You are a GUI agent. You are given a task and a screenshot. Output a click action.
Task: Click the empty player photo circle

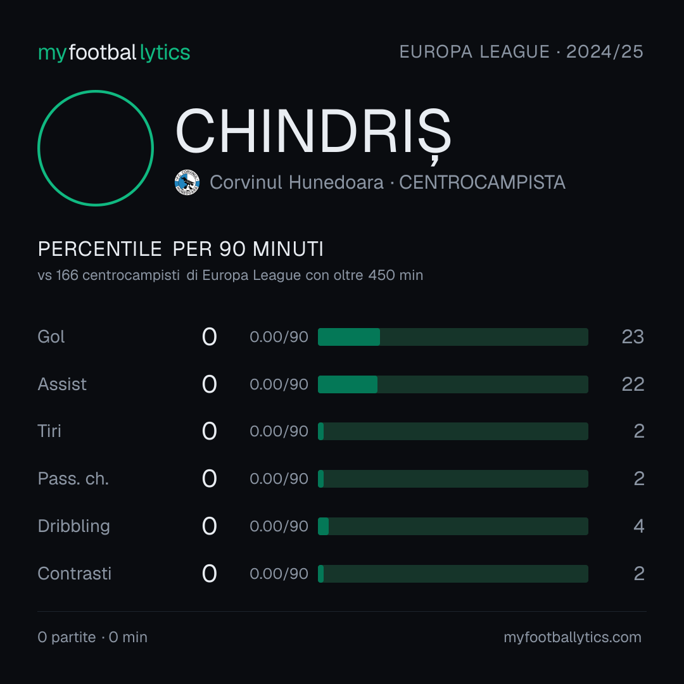coord(96,148)
